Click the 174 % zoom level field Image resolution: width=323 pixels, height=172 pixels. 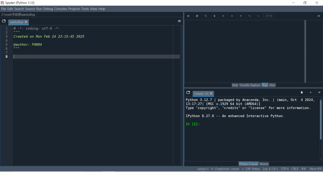pyautogui.click(x=269, y=16)
